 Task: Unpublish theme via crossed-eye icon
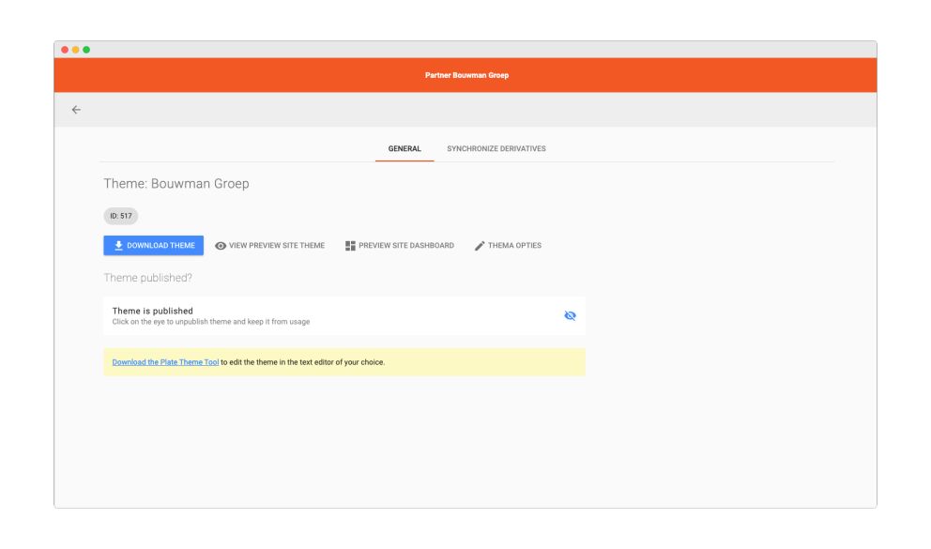(x=570, y=315)
